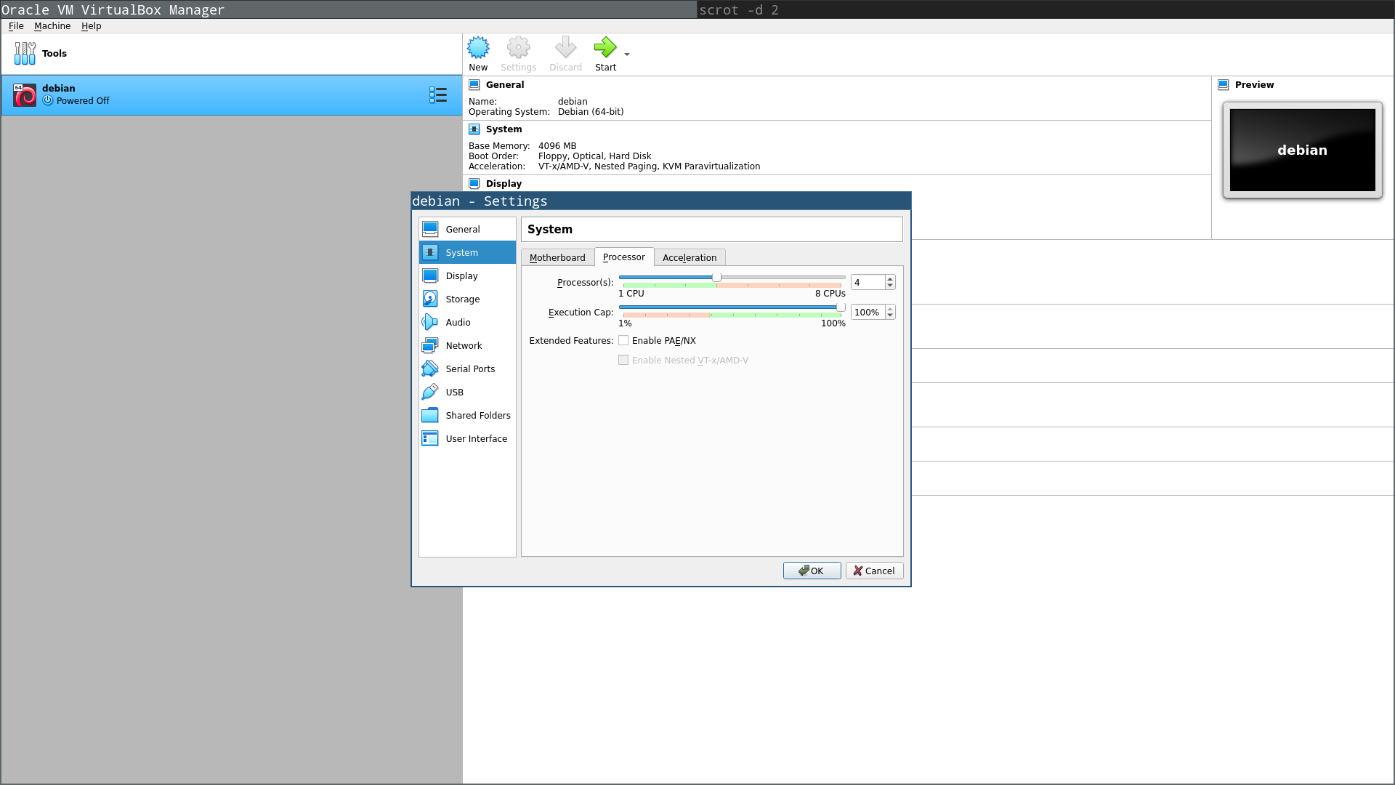This screenshot has width=1395, height=785.
Task: Click the debian - Settings title bar
Action: pyautogui.click(x=661, y=201)
